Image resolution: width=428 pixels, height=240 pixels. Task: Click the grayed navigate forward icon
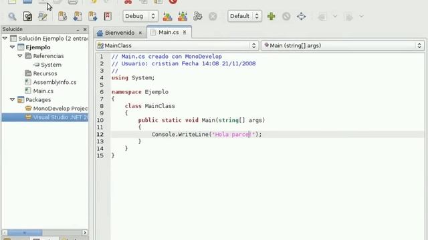[x=348, y=17]
